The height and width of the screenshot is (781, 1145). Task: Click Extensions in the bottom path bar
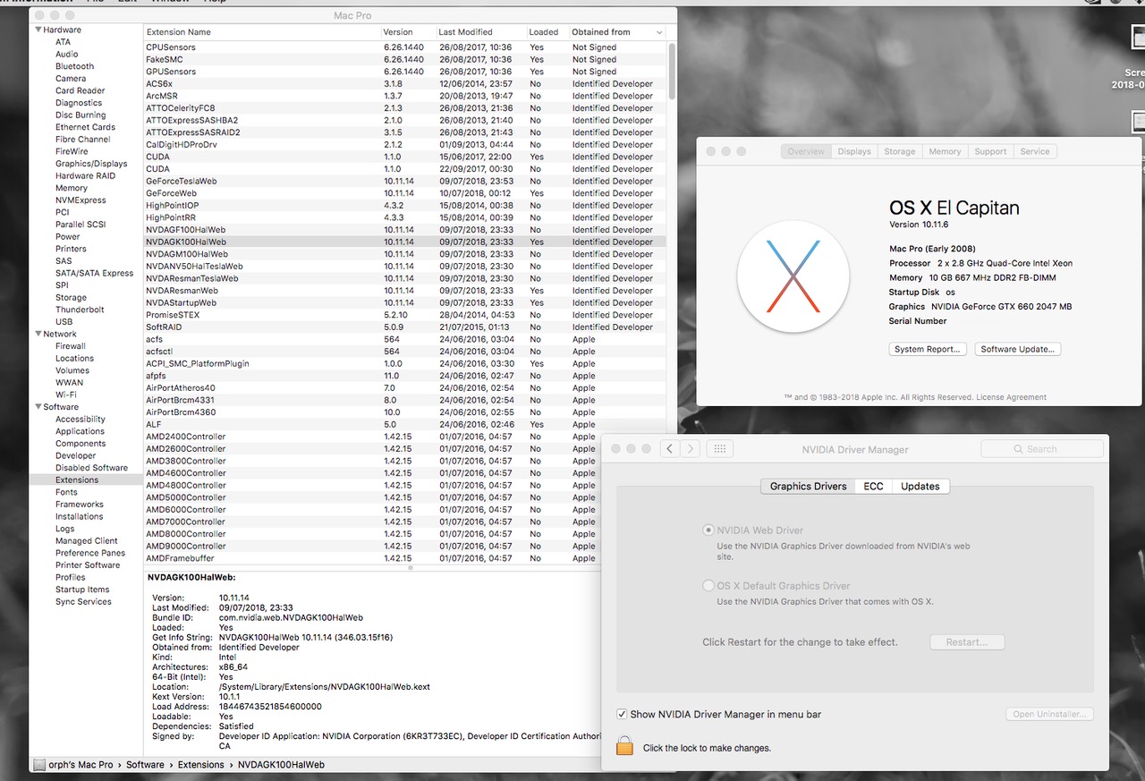pos(200,765)
